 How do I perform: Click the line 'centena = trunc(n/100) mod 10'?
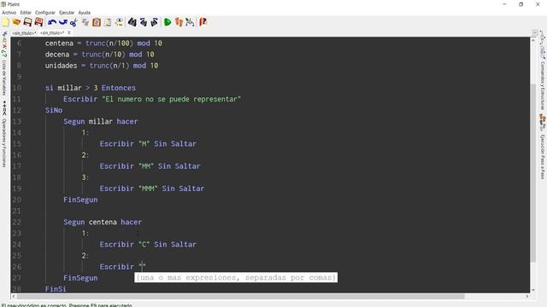click(x=103, y=43)
